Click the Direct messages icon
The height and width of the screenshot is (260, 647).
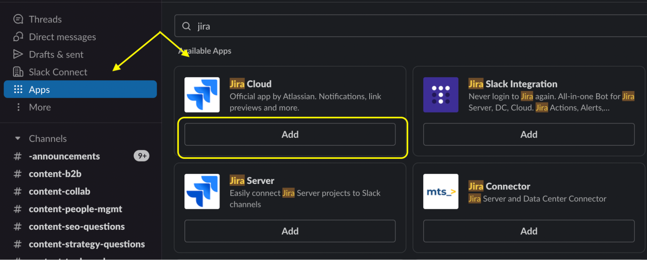(18, 37)
